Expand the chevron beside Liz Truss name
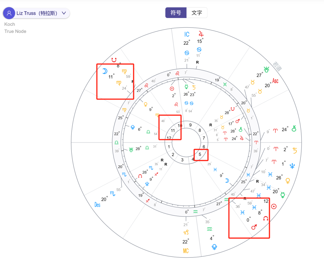 [x=64, y=13]
